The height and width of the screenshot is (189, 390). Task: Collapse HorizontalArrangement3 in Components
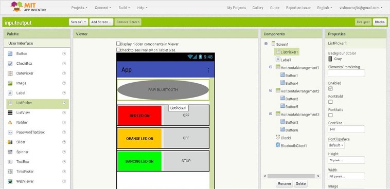point(271,114)
